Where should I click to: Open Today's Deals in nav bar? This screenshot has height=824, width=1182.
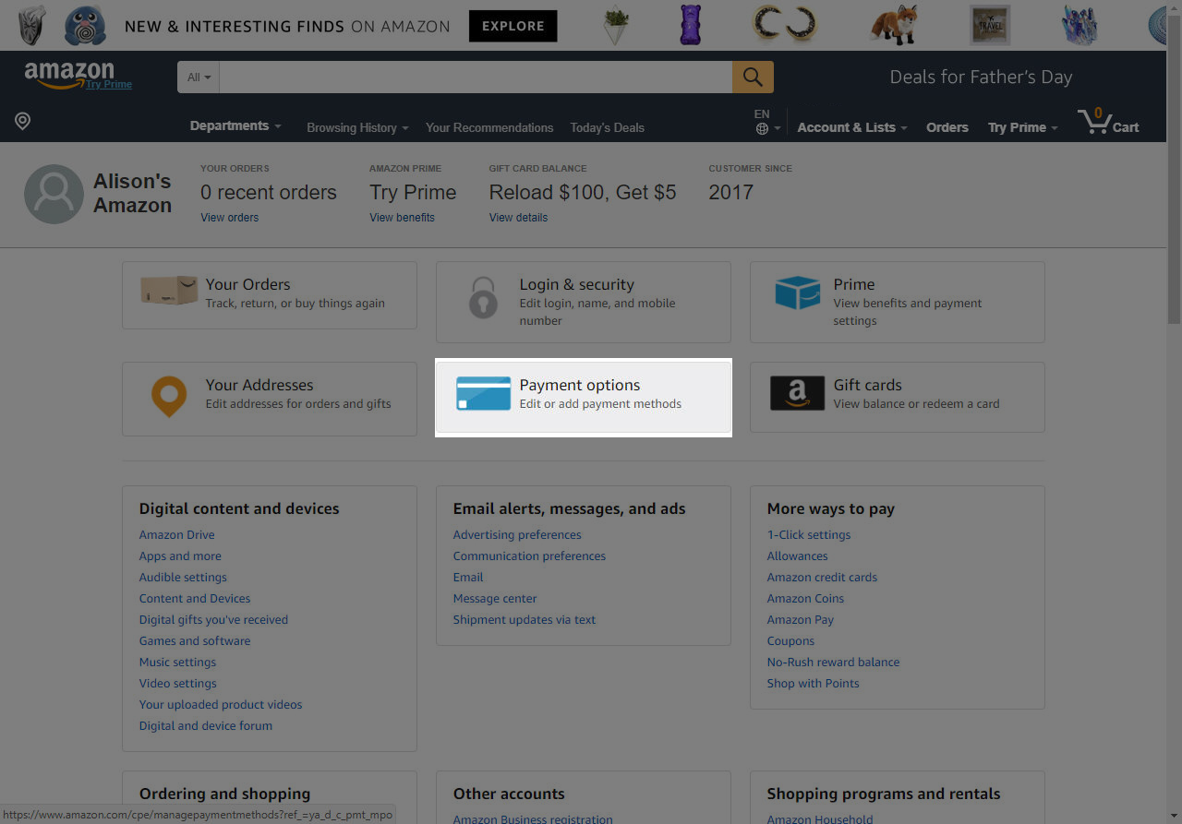pyautogui.click(x=607, y=127)
